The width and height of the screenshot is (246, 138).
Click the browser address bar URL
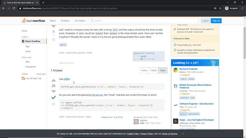point(70,8)
